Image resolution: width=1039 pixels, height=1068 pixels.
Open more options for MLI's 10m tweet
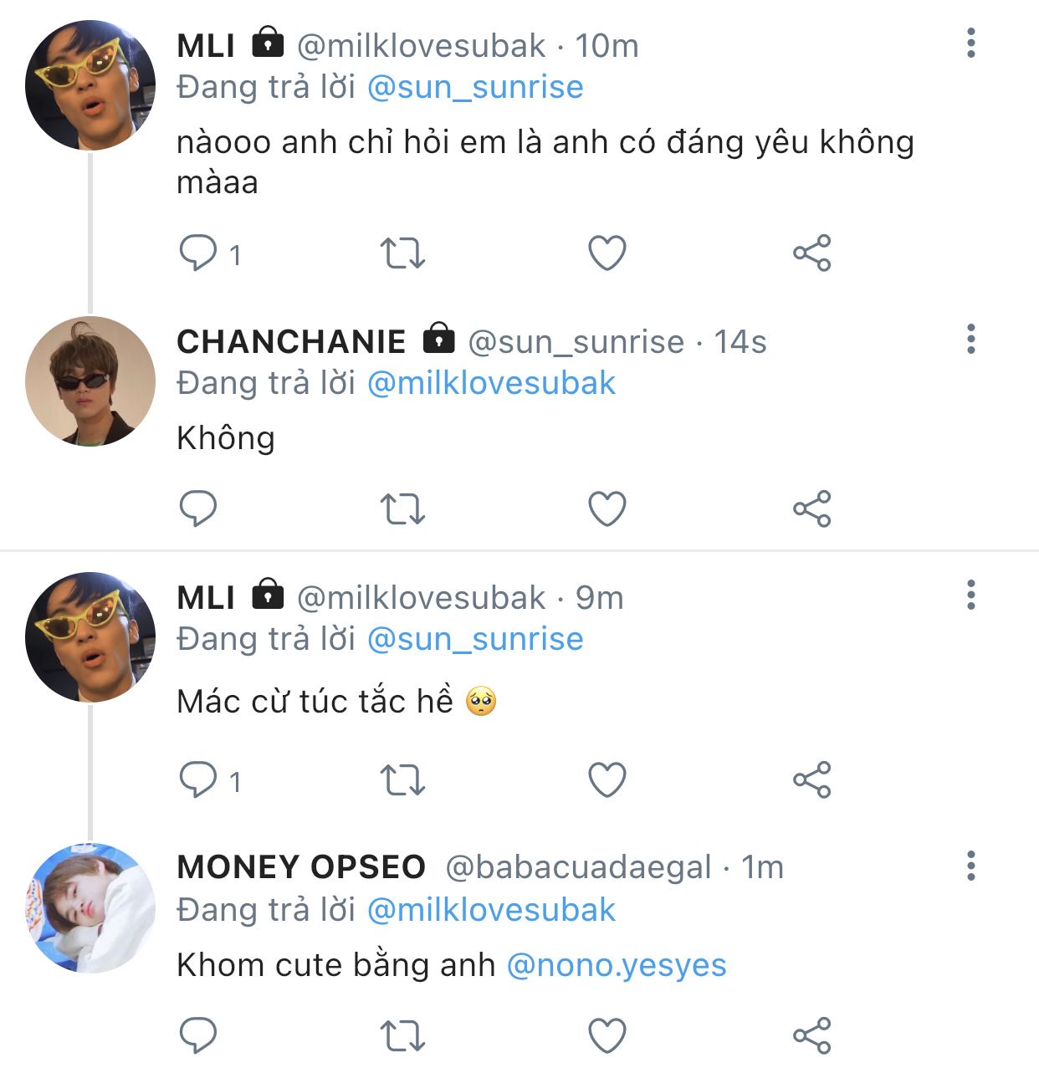970,43
